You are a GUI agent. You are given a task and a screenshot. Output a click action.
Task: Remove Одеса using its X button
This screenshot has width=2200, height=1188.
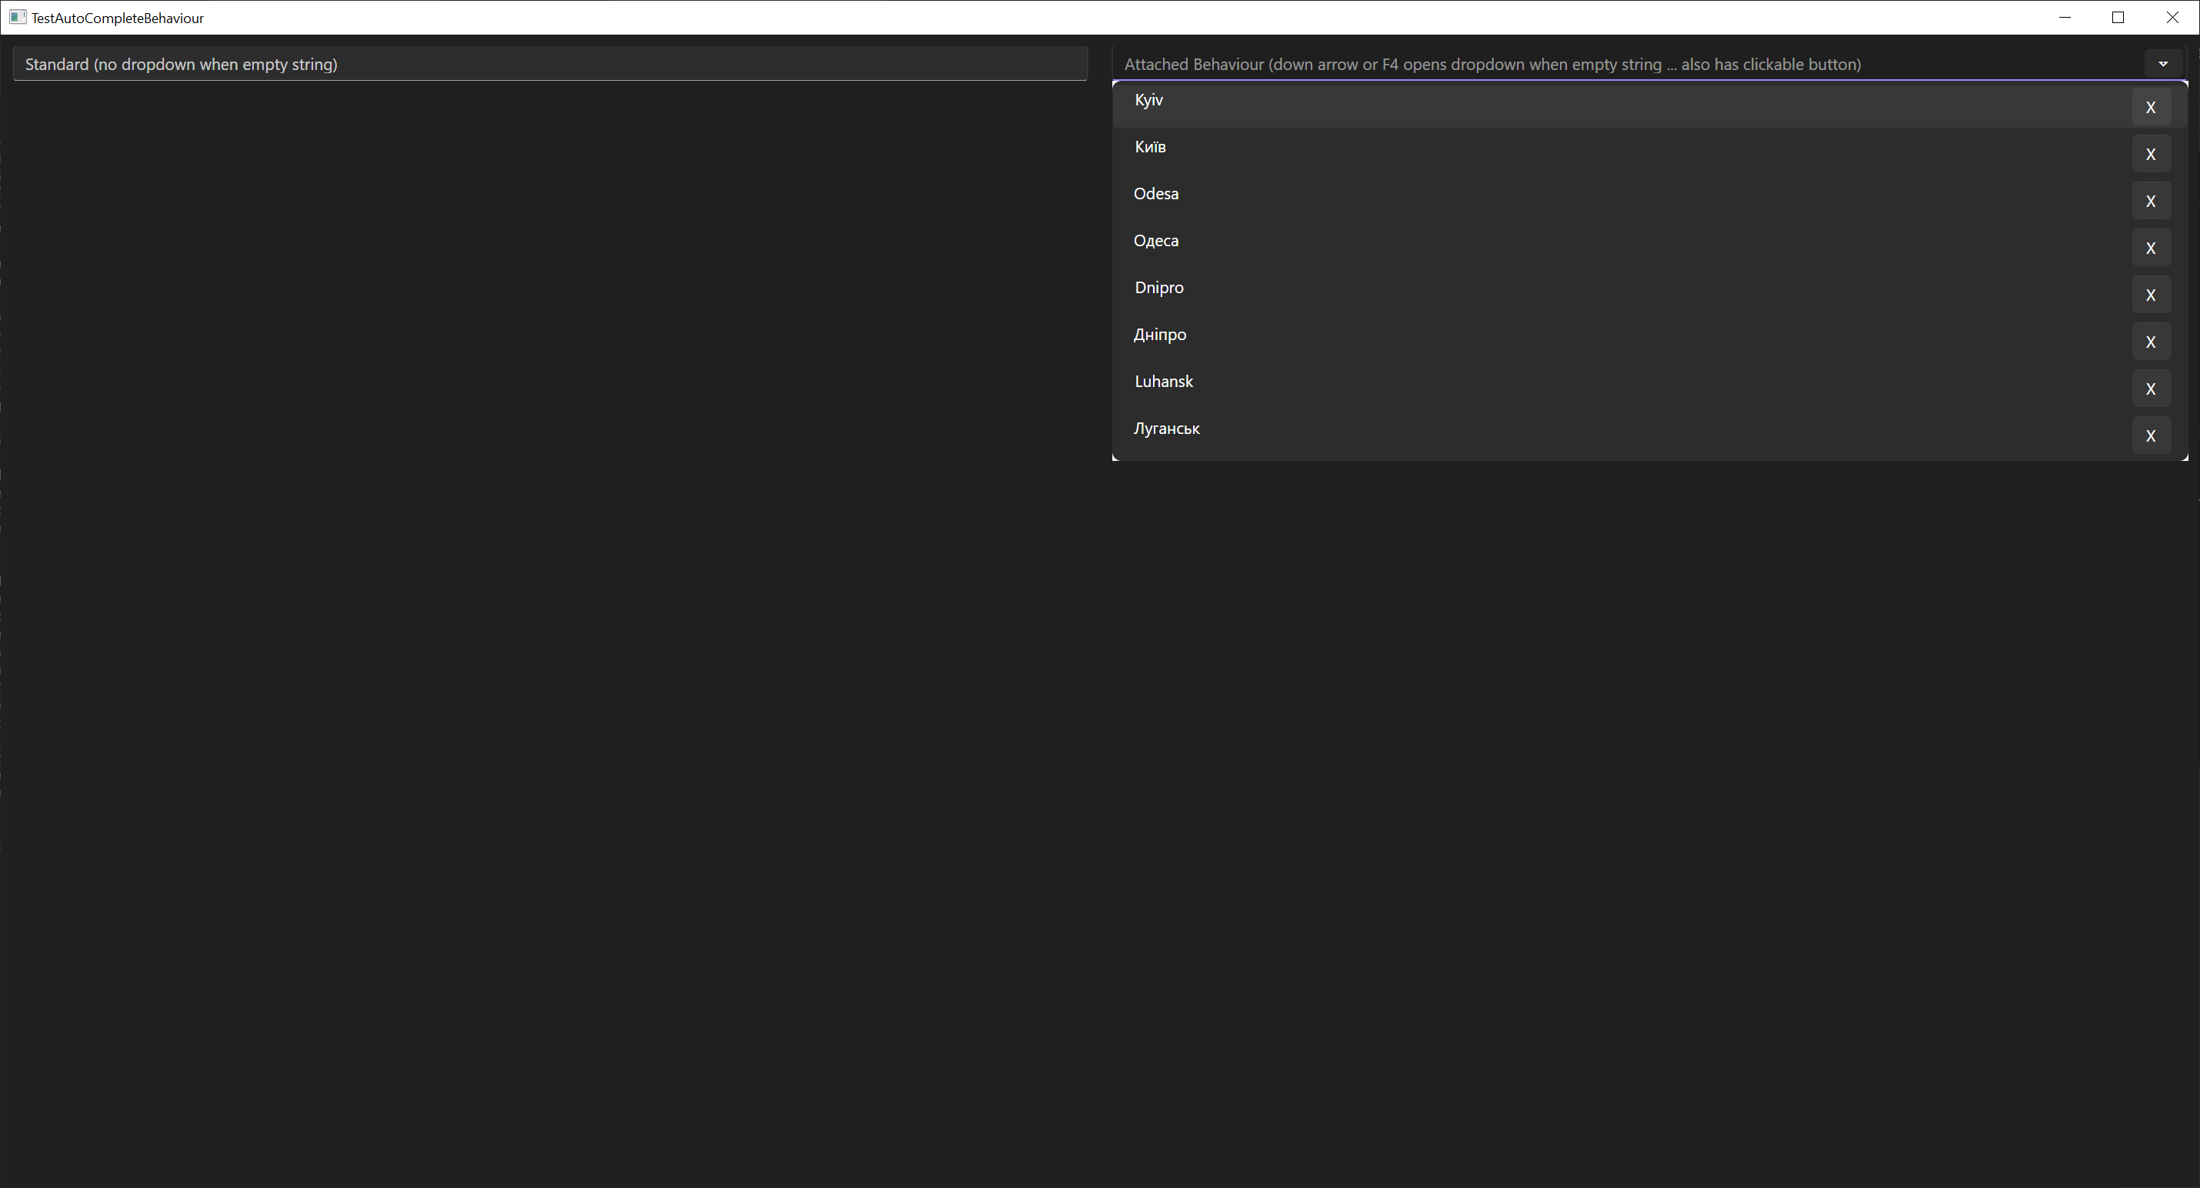[x=2152, y=248]
